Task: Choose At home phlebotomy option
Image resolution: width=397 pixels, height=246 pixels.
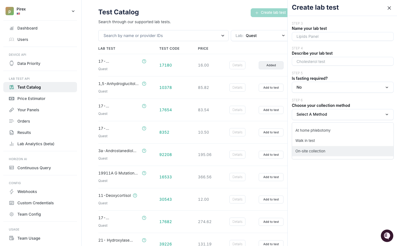Action: click(x=313, y=130)
